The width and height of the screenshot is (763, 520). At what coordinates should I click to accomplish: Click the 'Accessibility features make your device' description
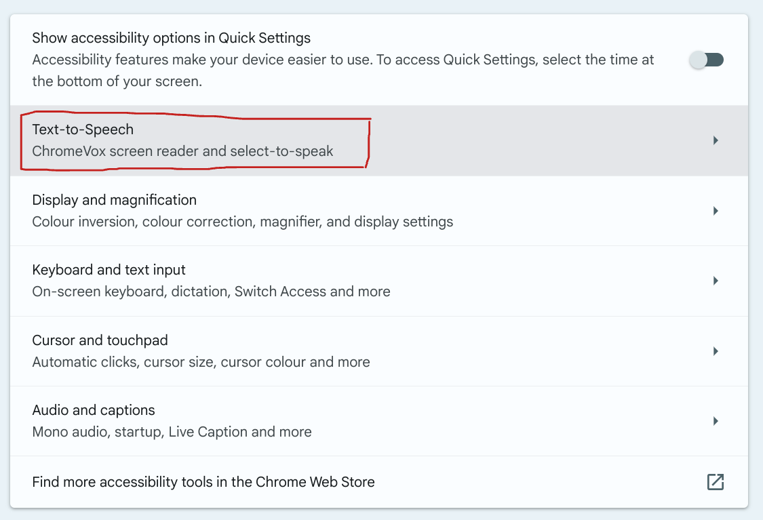[343, 60]
